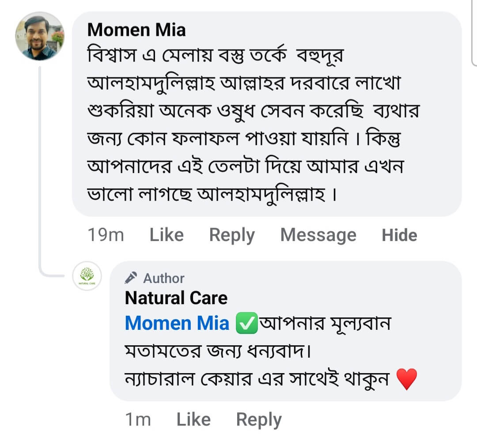Open commenter name Momen Mia at top
Screen dimensions: 477x438
point(136,30)
